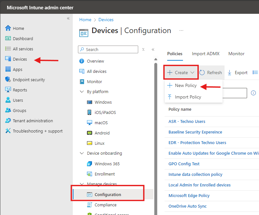The height and width of the screenshot is (215, 259).
Task: Click the columns list icon right of Export
Action: point(255,73)
